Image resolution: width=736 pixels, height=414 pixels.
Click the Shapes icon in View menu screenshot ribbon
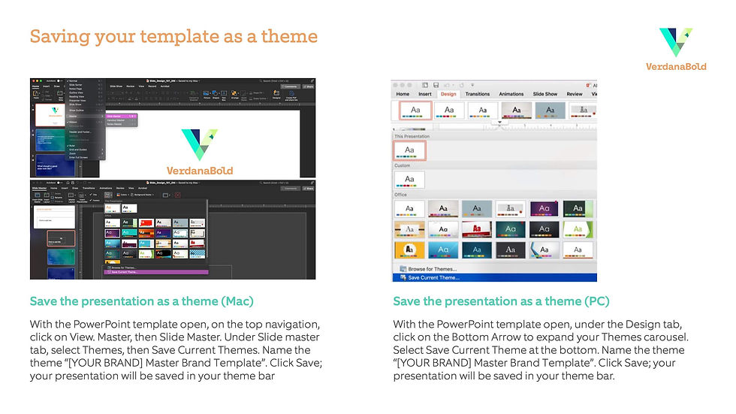[216, 95]
